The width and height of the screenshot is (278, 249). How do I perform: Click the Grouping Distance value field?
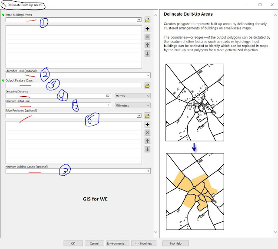(x=58, y=96)
